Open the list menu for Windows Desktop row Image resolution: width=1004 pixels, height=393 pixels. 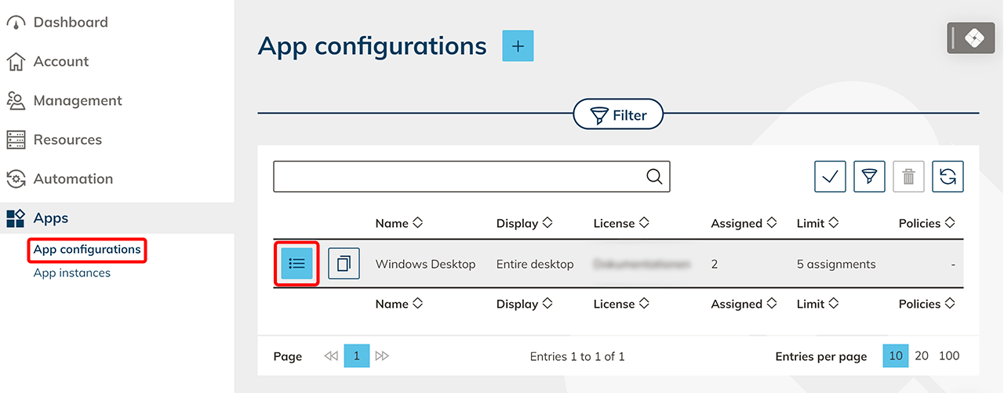coord(296,264)
